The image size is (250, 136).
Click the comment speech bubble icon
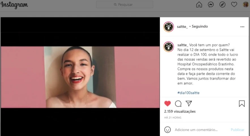178,104
